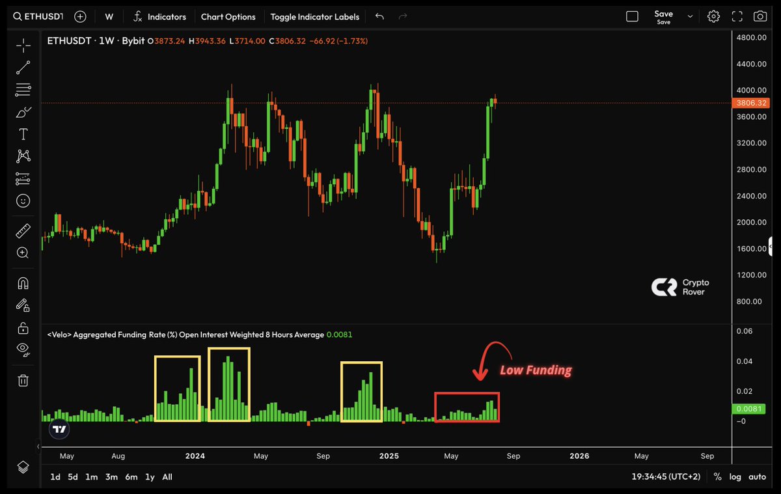Click Toggle Indicator Labels button
This screenshot has height=494, width=781.
316,17
